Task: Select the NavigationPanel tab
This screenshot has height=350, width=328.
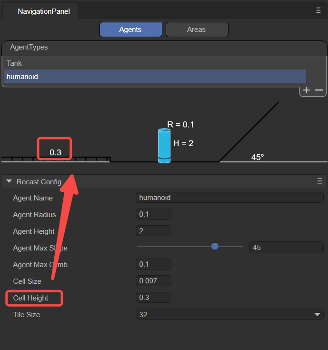Action: 44,11
